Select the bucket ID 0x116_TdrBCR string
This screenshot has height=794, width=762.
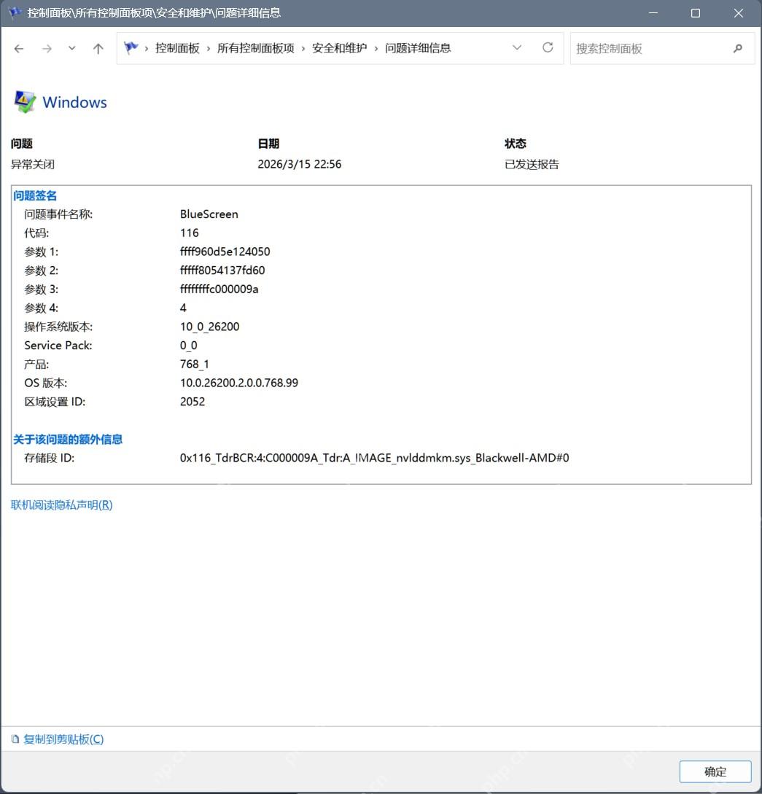pyautogui.click(x=374, y=458)
